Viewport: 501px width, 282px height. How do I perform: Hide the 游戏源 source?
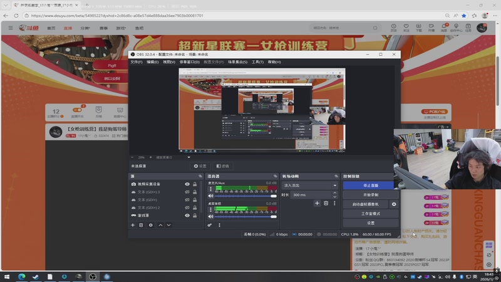coord(187,216)
